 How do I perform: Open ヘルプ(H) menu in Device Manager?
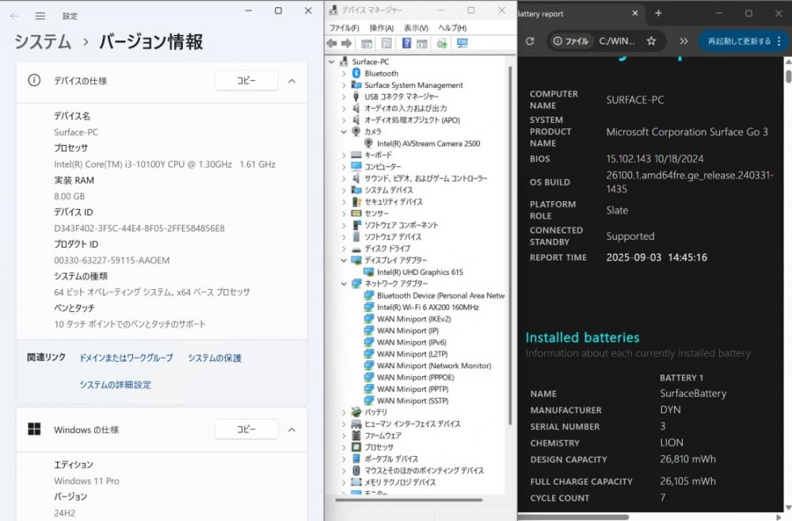tap(452, 28)
